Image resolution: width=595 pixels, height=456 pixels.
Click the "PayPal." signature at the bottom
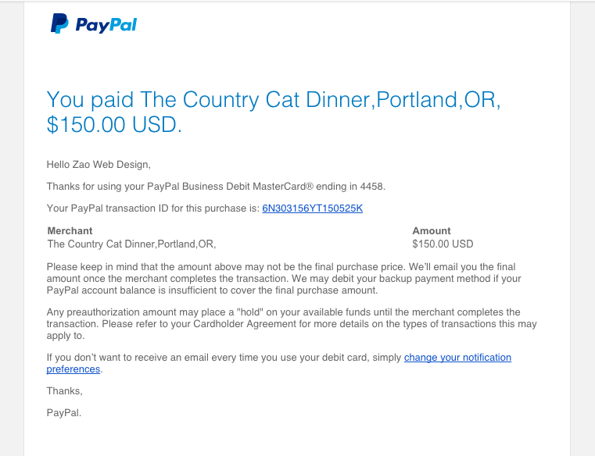[x=64, y=411]
